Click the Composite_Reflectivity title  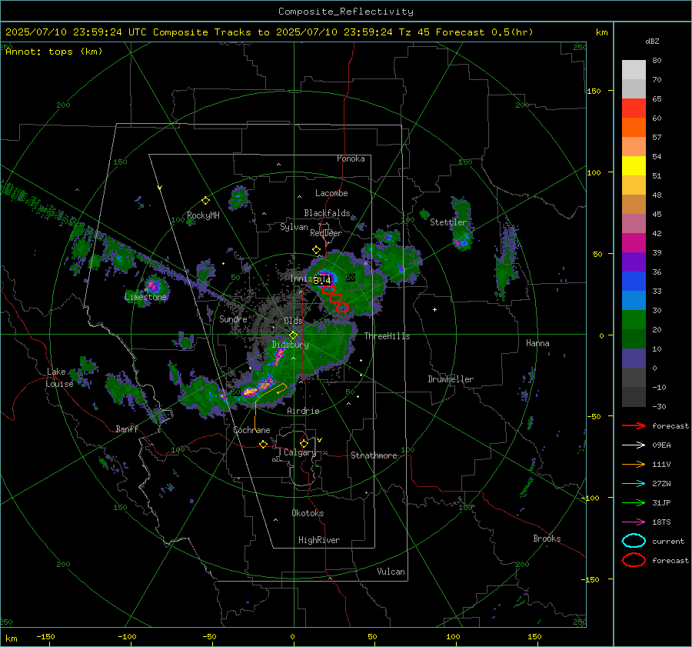346,12
